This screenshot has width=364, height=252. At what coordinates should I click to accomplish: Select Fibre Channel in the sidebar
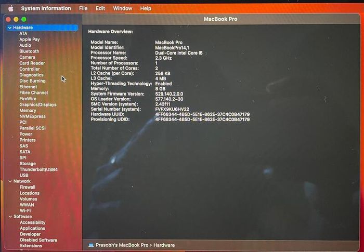(34, 92)
